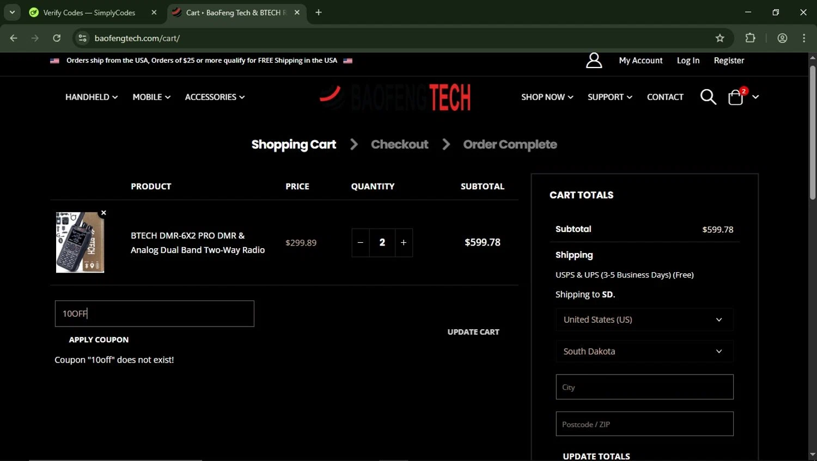Click APPLY COUPON button
This screenshot has height=461, width=817.
tap(99, 340)
